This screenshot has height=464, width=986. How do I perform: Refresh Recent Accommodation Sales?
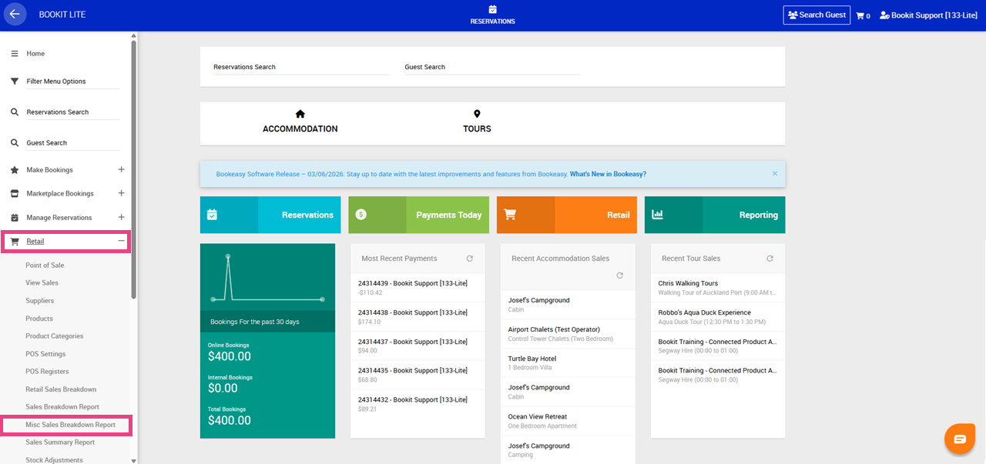pyautogui.click(x=619, y=275)
